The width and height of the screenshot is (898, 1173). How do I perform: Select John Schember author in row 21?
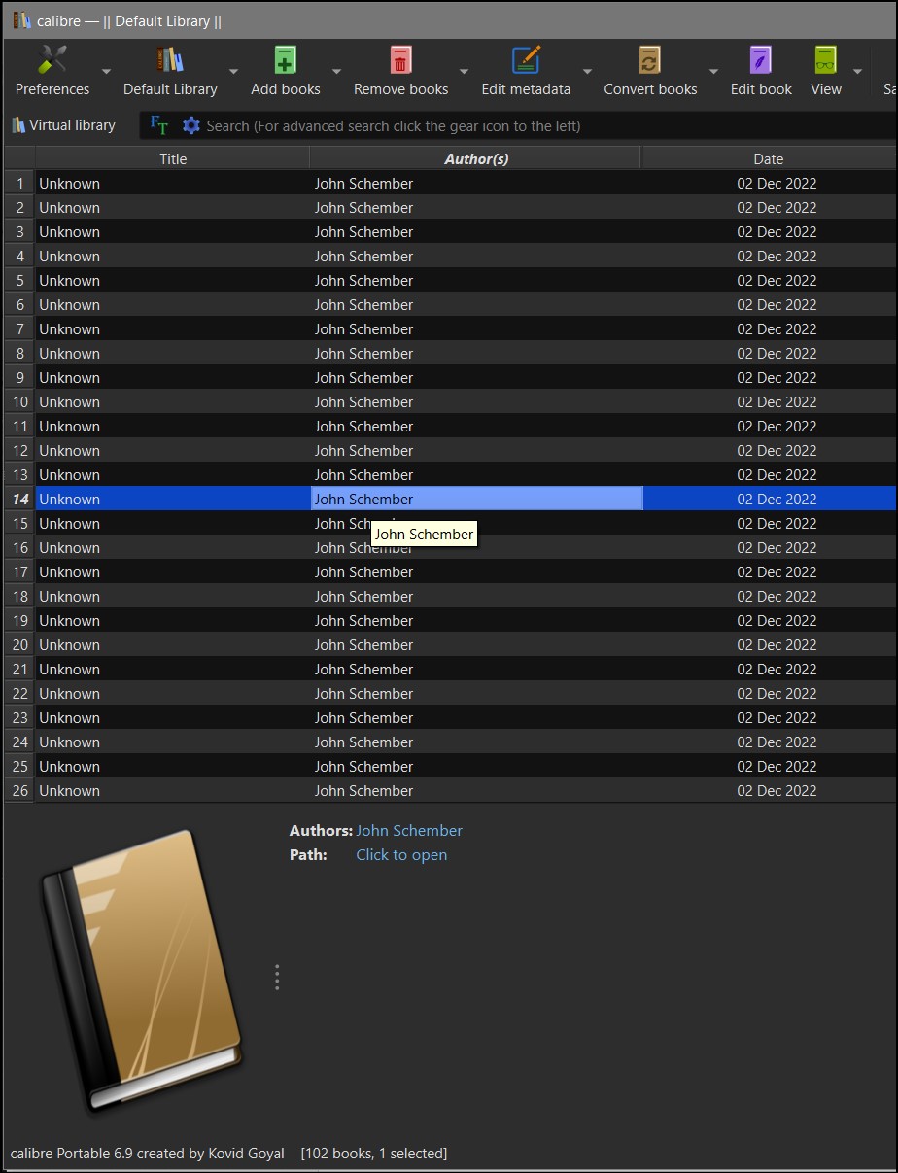coord(363,669)
